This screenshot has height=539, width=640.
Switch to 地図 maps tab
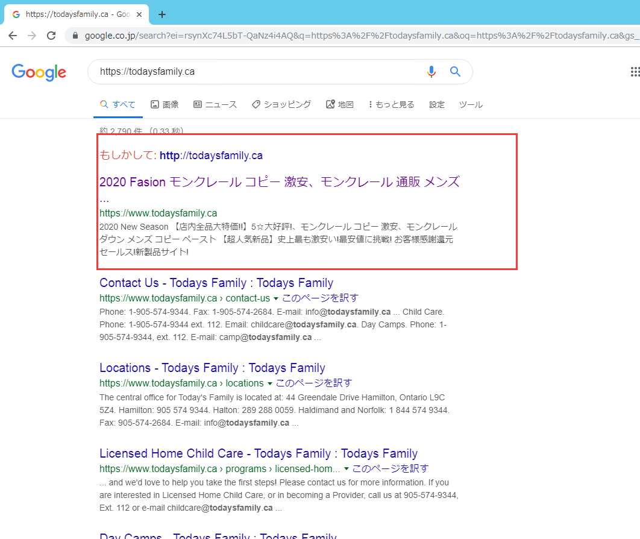coord(340,104)
